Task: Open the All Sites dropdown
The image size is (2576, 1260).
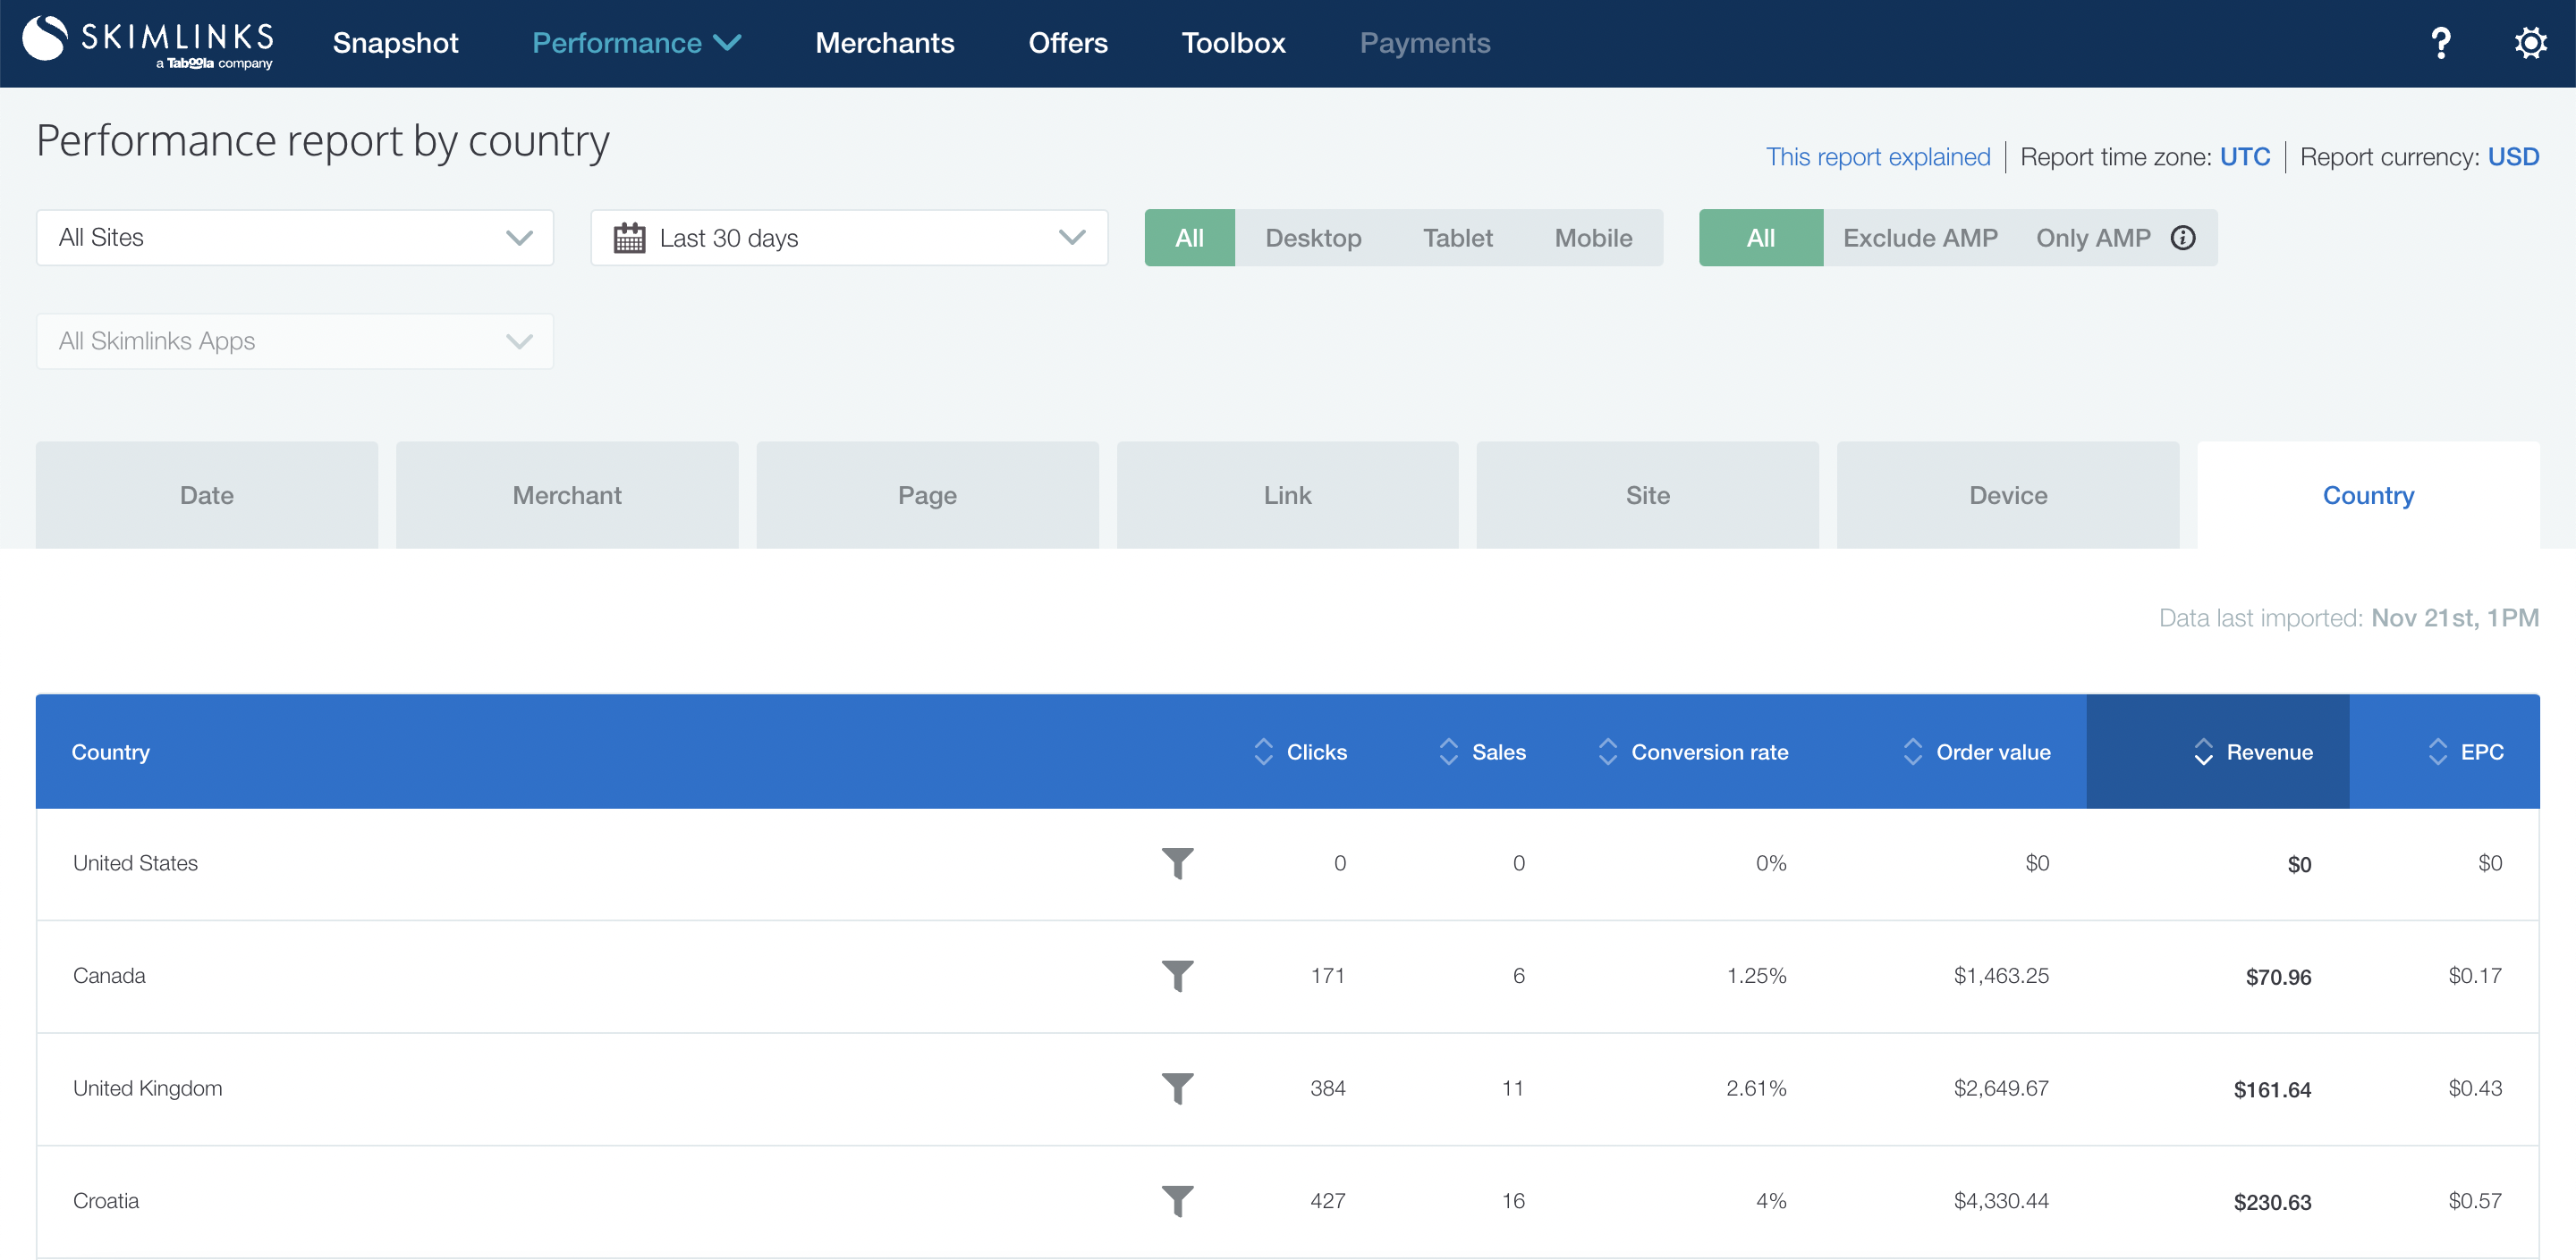Action: (x=295, y=238)
